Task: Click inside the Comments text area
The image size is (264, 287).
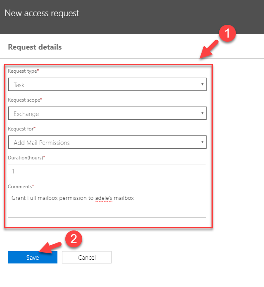Action: (107, 205)
